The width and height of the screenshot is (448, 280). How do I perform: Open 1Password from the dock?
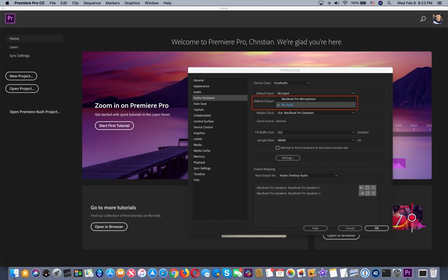click(x=365, y=273)
